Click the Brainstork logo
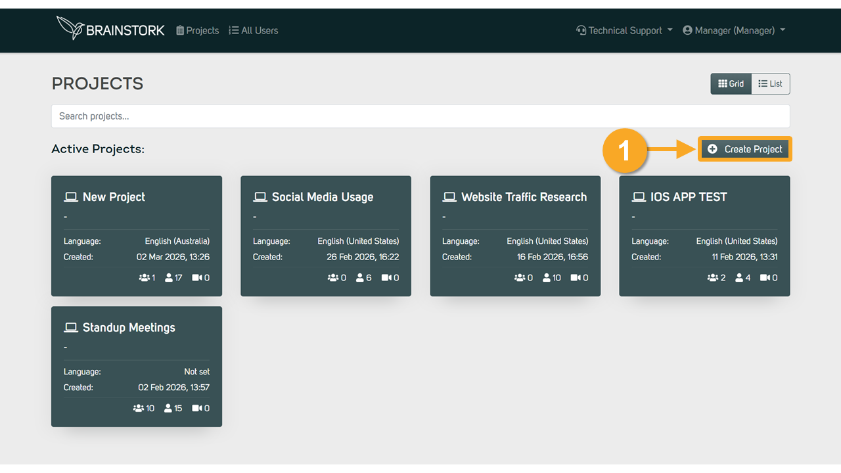The height and width of the screenshot is (473, 841). (x=110, y=29)
